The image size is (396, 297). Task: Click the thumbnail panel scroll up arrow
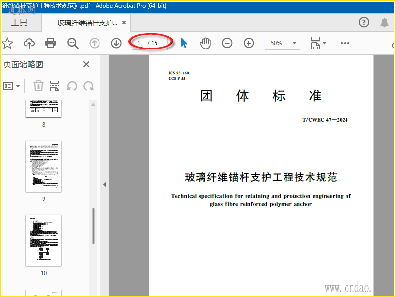(93, 105)
